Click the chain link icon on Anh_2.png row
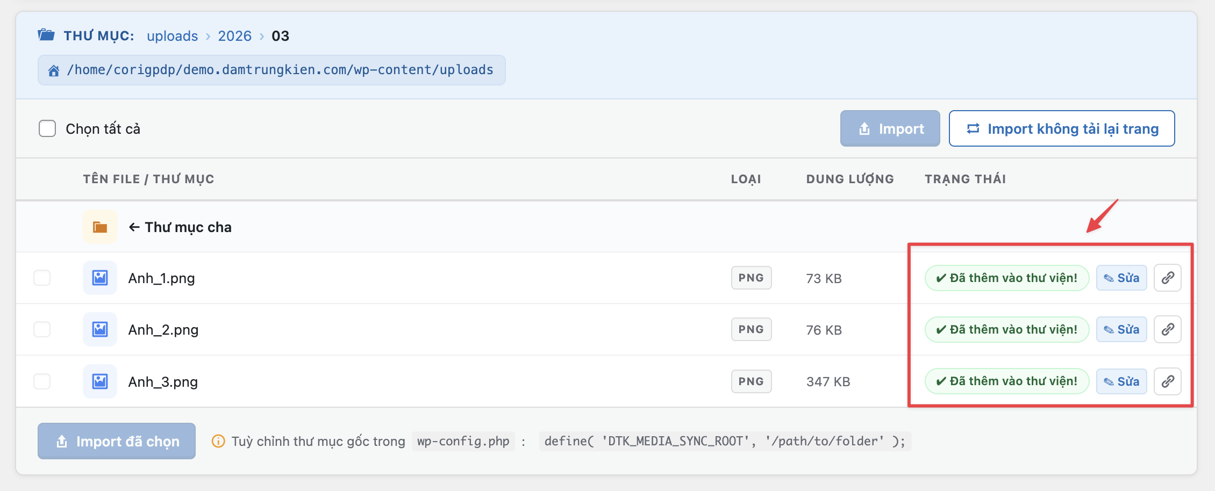This screenshot has height=491, width=1215. [1168, 329]
